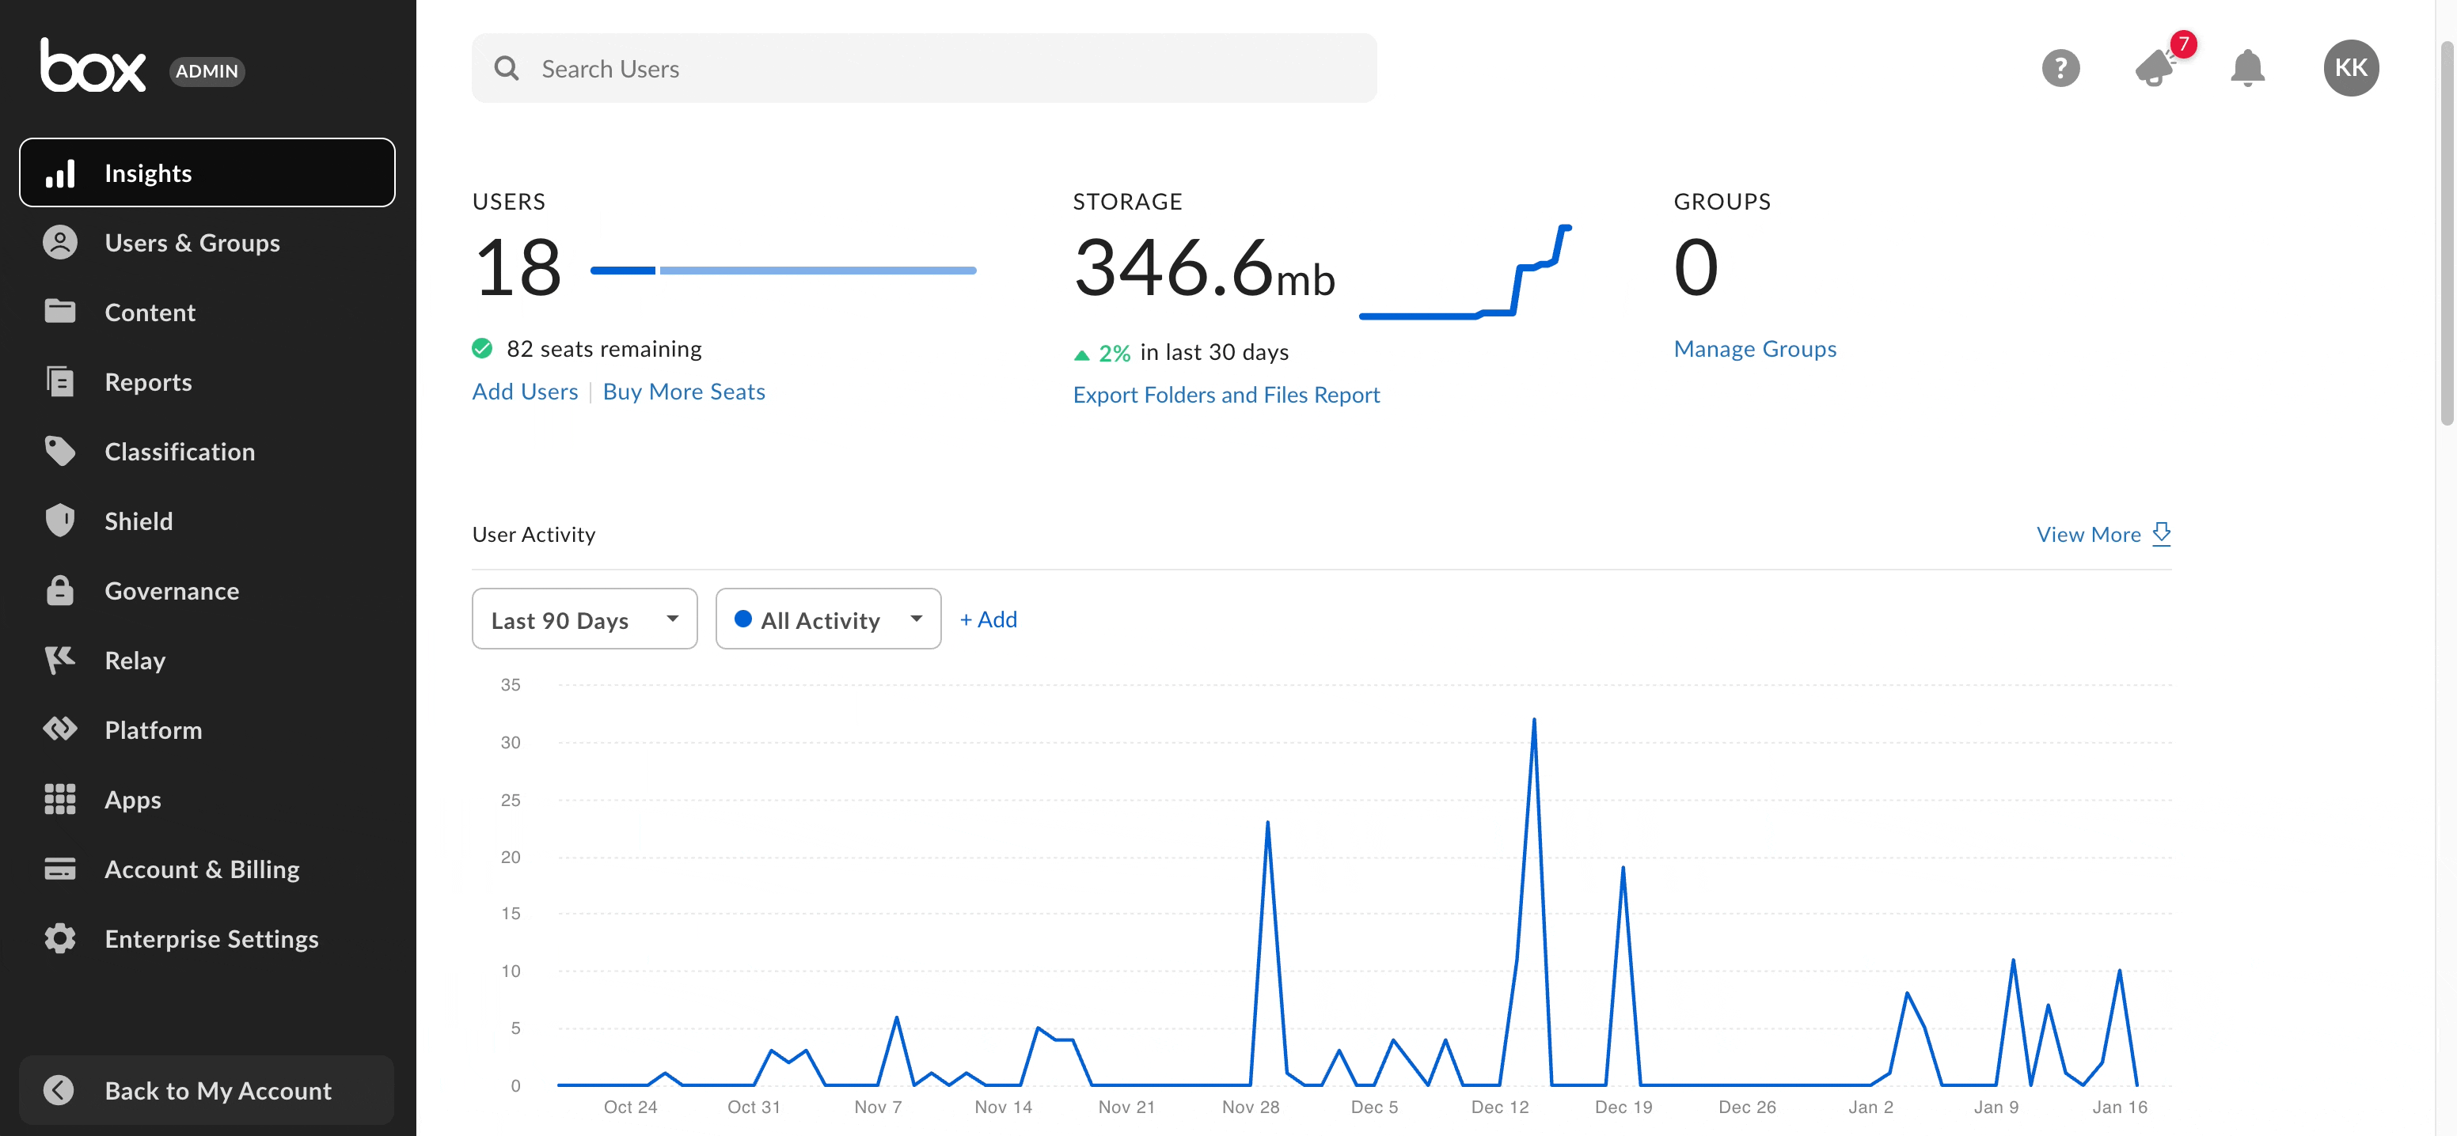2457x1136 pixels.
Task: Click the Relay flag icon
Action: click(x=60, y=660)
